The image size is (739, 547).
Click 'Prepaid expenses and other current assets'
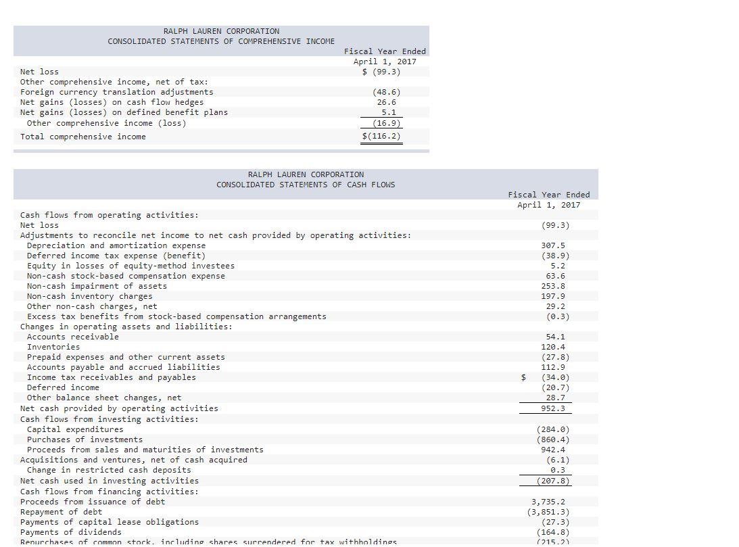126,357
